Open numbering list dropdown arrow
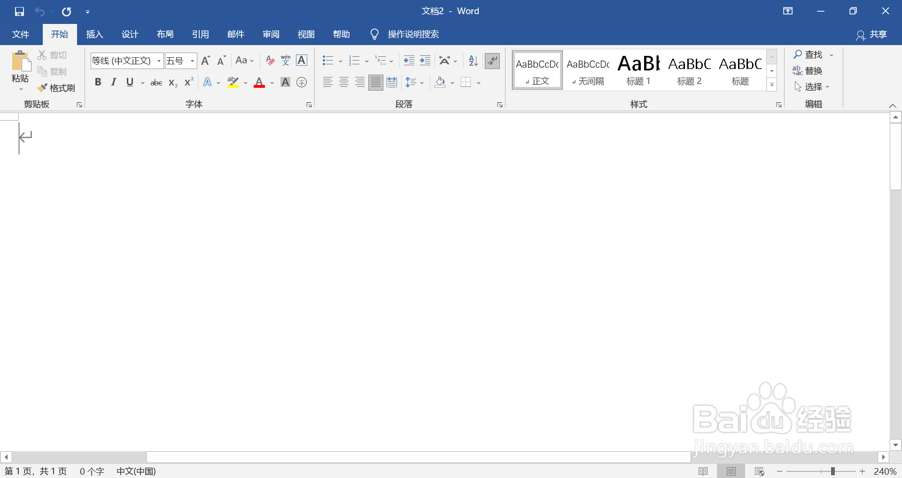This screenshot has height=478, width=902. pyautogui.click(x=367, y=61)
